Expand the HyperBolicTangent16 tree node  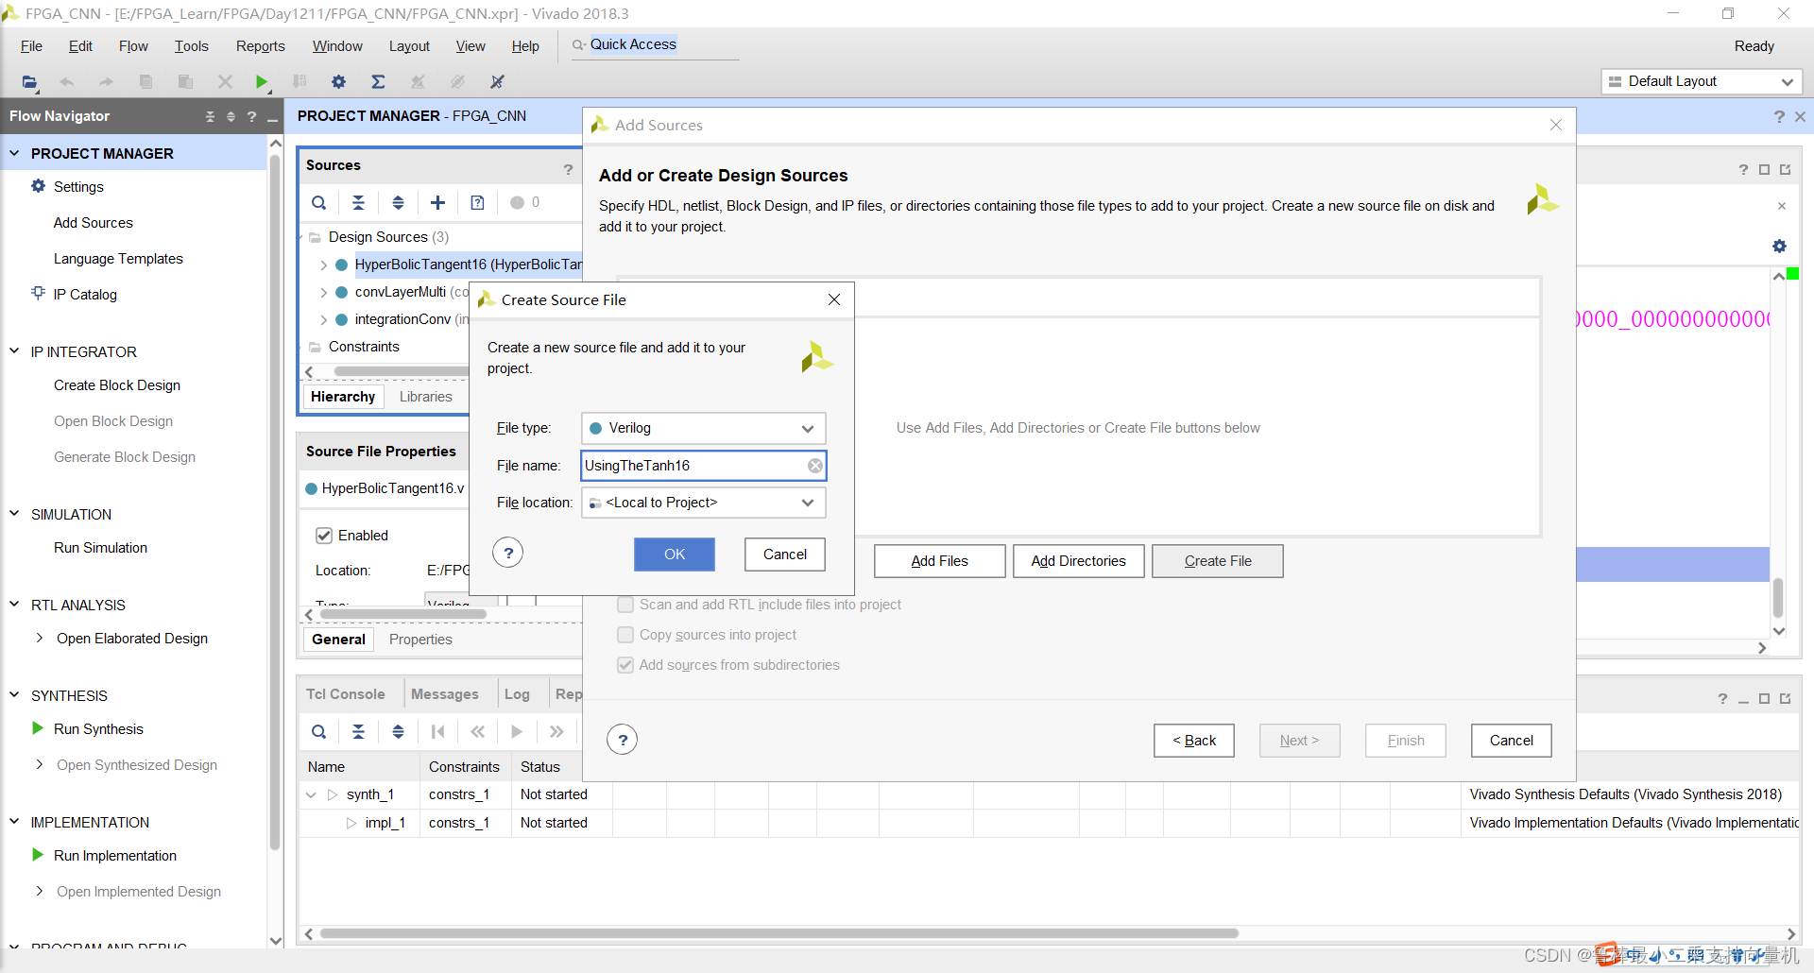tap(323, 265)
